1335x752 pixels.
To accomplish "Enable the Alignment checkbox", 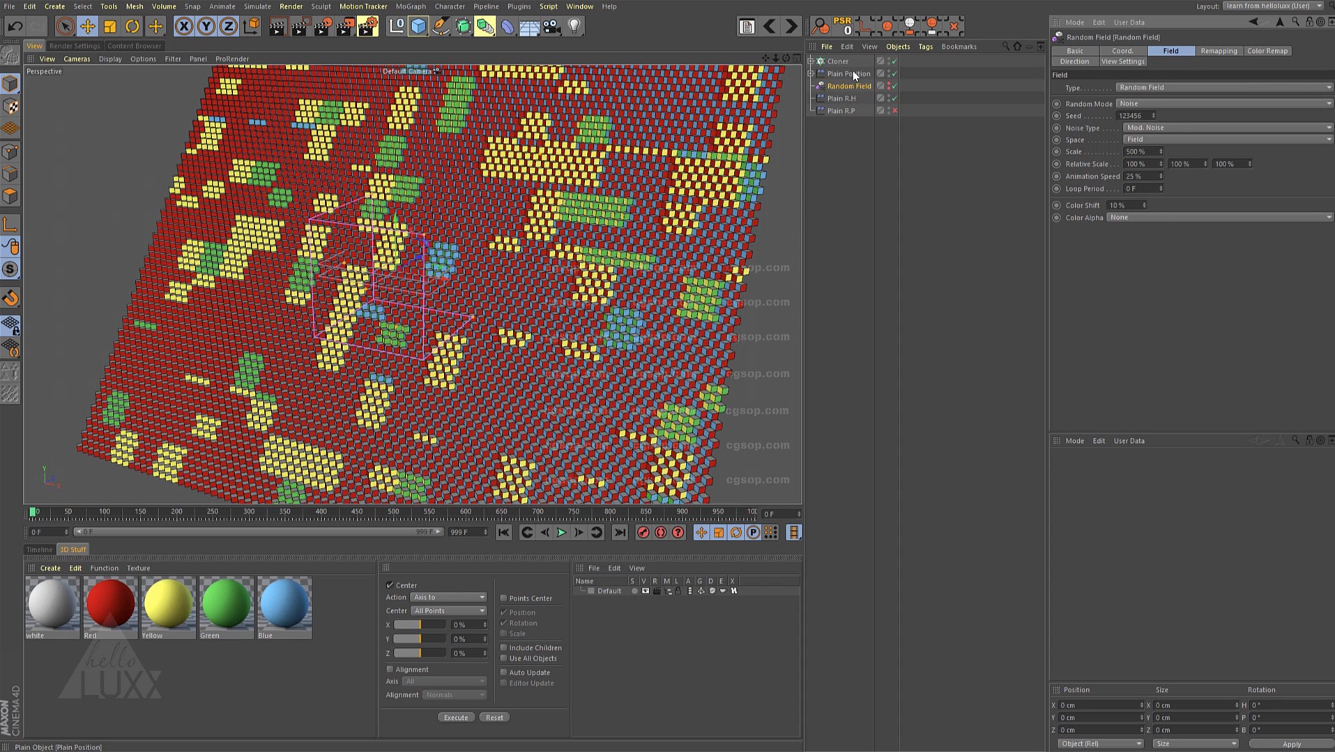I will click(x=390, y=669).
